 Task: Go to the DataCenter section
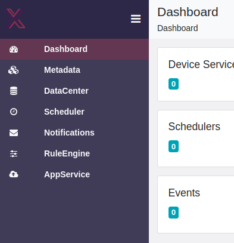[74, 91]
